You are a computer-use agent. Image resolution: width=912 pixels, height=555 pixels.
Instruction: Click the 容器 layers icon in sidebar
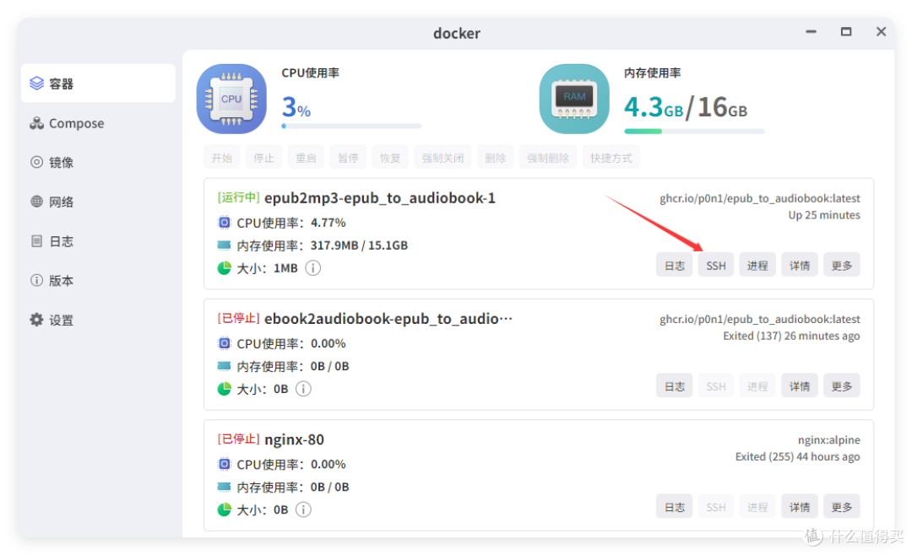[x=36, y=84]
